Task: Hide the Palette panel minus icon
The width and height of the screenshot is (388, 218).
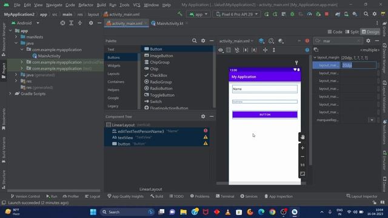Action: 212,41
